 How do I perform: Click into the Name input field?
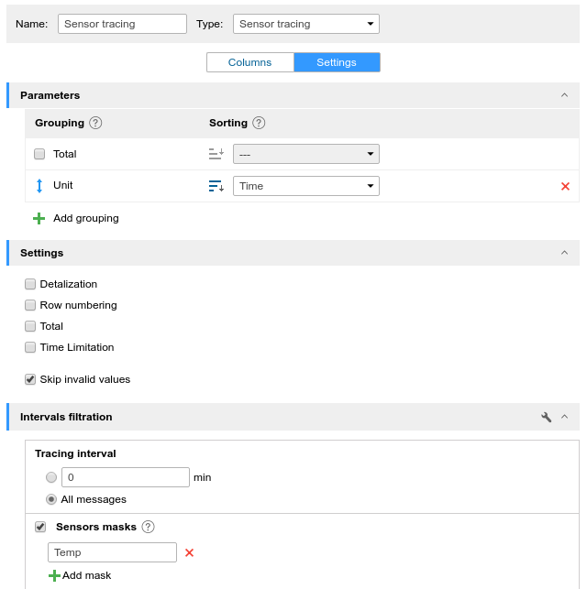point(122,24)
